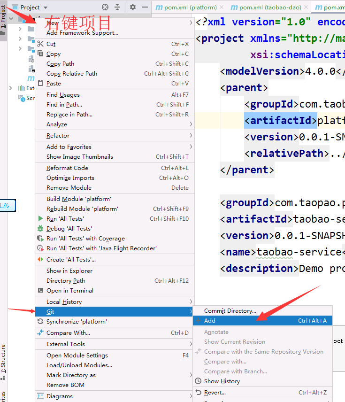Expand the Analyze submenu
The height and width of the screenshot is (402, 345).
click(x=191, y=124)
